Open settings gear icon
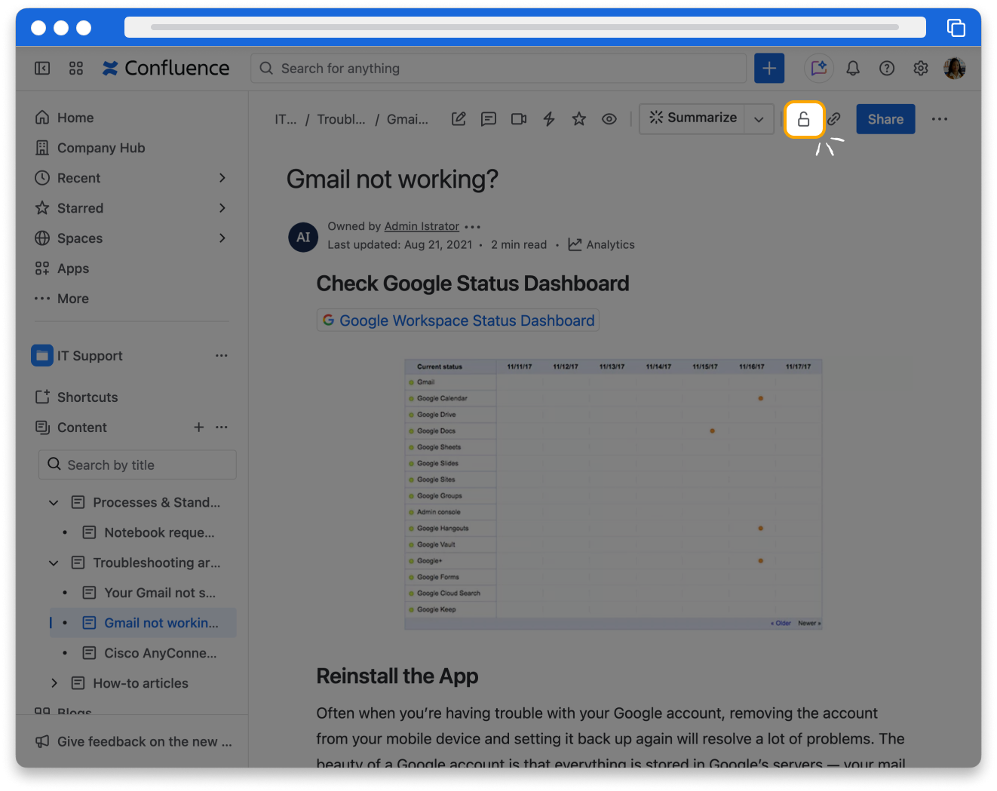997x791 pixels. click(921, 69)
